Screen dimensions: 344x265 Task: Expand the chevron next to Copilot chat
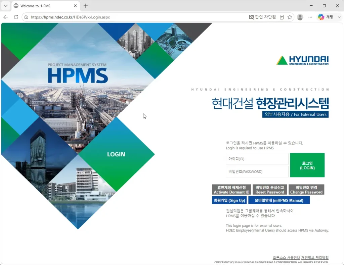tap(339, 17)
